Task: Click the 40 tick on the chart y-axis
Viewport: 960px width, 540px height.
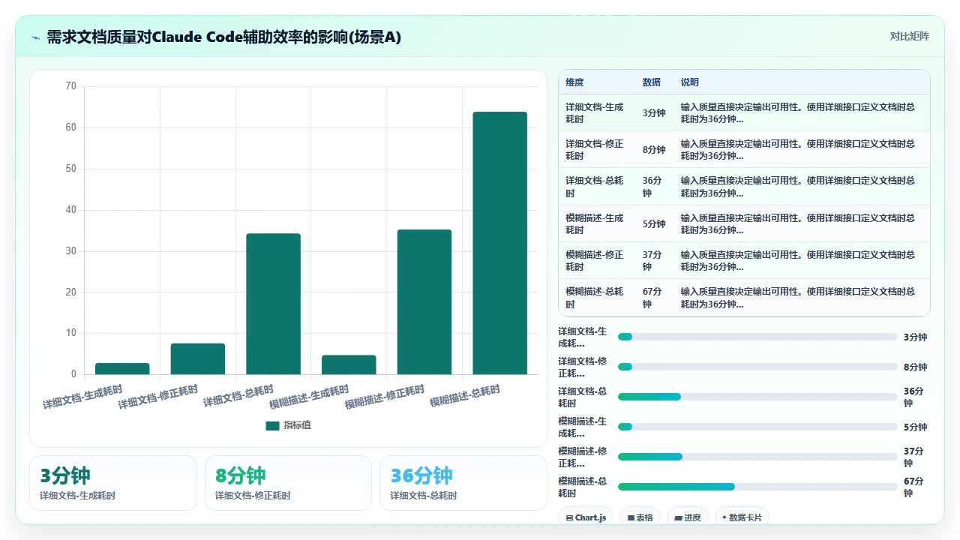Action: (71, 209)
